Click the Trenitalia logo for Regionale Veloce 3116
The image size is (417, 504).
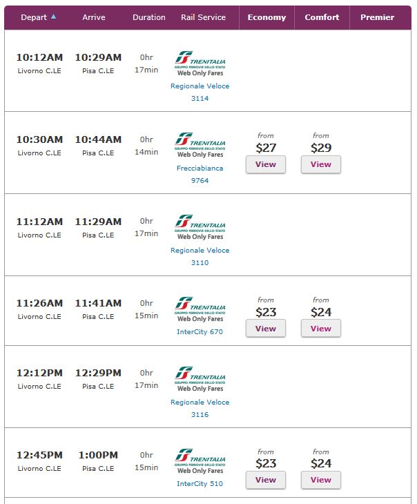coord(200,379)
